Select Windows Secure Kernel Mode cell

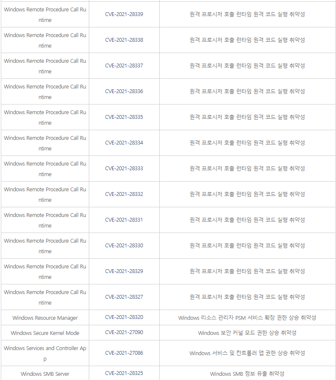coord(45,333)
